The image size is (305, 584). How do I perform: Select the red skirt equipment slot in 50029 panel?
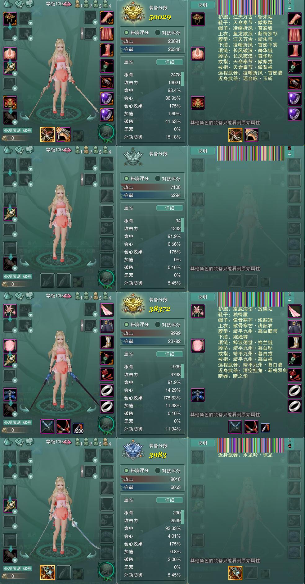(106, 34)
